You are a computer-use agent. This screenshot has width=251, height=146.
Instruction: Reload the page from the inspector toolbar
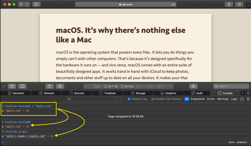(50, 86)
